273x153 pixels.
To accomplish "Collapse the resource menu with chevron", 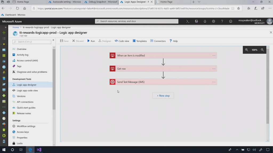I will [x=53, y=40].
